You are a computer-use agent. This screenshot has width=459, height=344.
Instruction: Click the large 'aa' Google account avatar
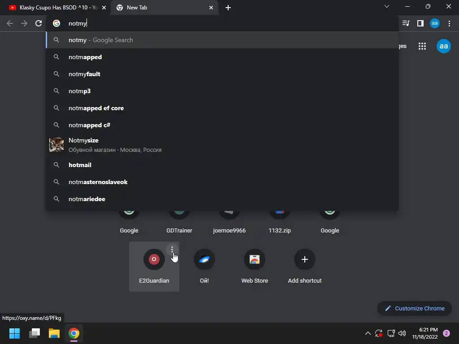click(x=443, y=46)
